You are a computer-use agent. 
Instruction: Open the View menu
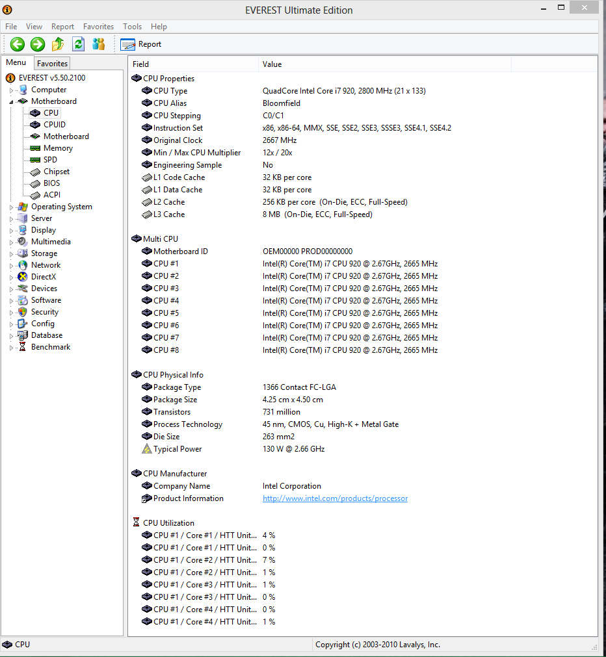[34, 27]
